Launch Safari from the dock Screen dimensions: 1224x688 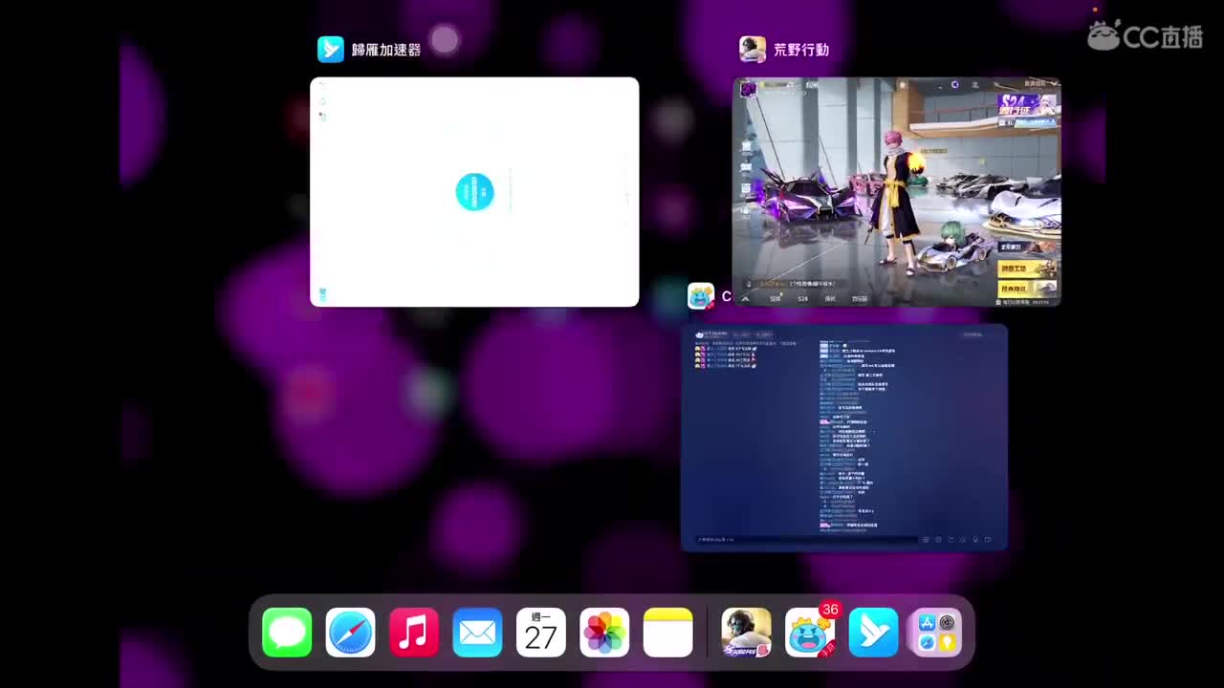(x=350, y=633)
